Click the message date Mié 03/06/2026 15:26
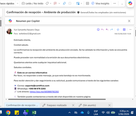136x116 pixels. click(x=123, y=34)
